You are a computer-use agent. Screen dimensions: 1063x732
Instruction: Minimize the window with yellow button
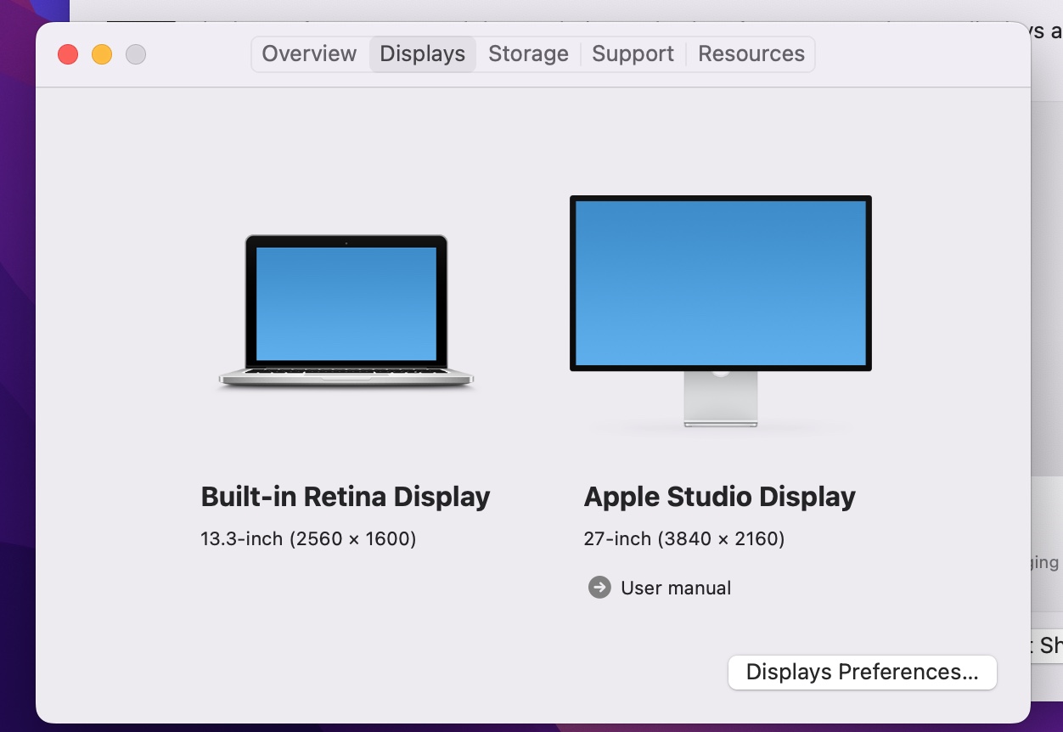click(x=102, y=54)
